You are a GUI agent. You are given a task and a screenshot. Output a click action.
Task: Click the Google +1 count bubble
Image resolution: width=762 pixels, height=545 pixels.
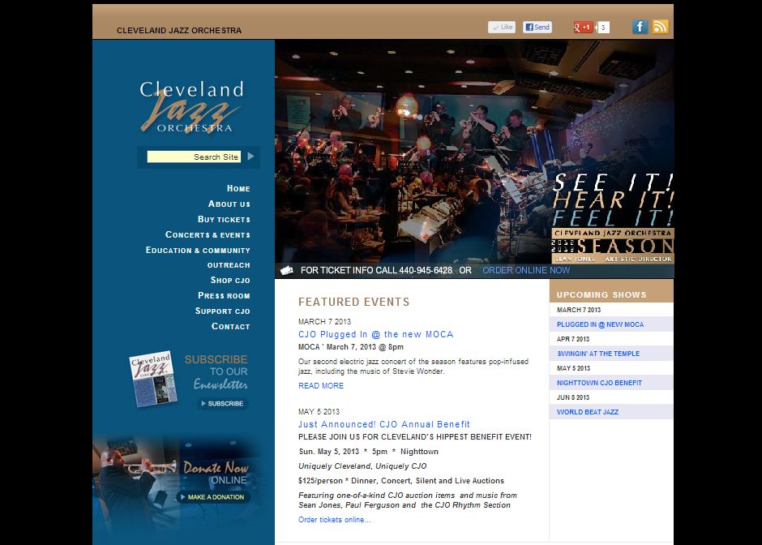(x=602, y=28)
